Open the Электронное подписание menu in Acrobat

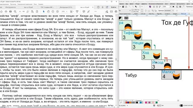point(25,4)
